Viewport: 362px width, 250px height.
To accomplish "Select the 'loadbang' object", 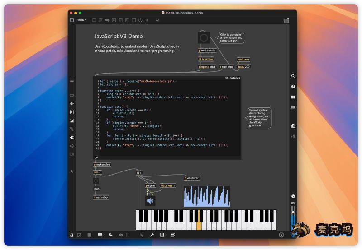I will tap(243, 59).
